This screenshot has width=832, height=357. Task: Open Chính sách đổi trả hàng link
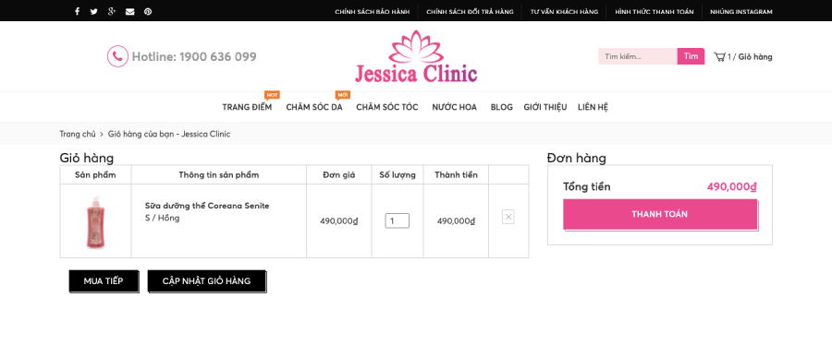coord(471,12)
